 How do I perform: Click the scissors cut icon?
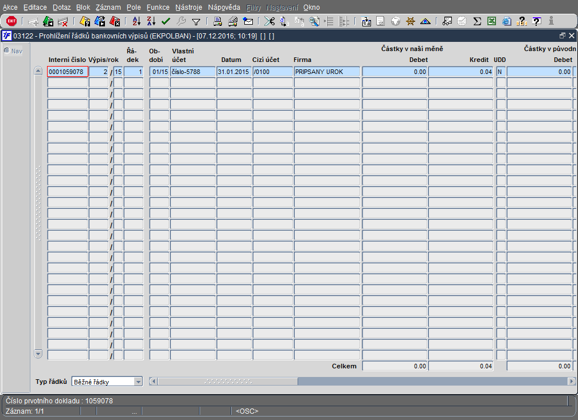[270, 21]
